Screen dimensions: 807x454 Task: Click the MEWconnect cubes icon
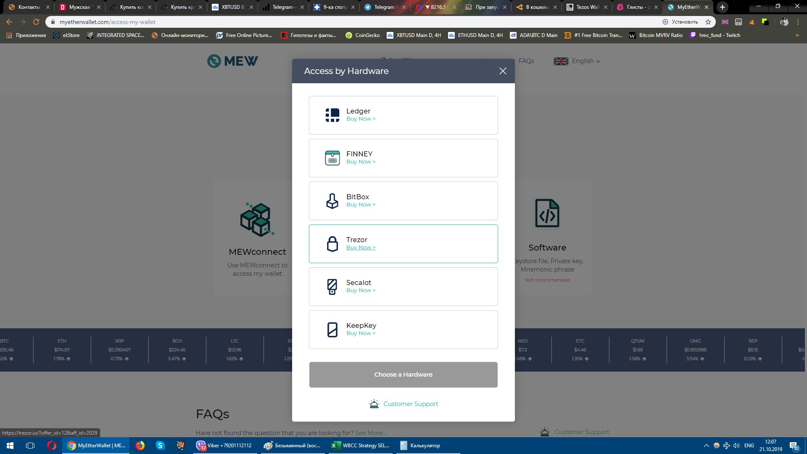coord(257,219)
